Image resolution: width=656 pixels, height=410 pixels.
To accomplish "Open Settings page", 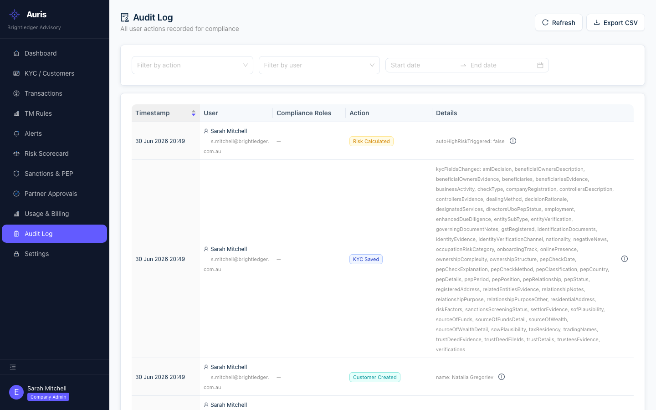I will (54, 254).
